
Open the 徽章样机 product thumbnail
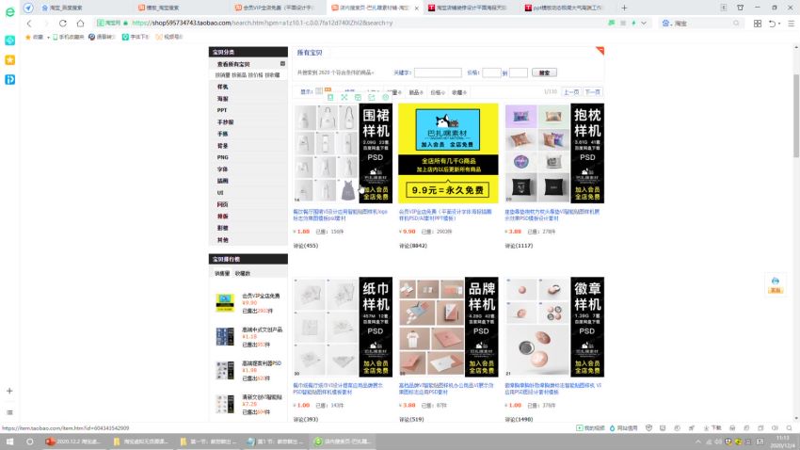554,327
